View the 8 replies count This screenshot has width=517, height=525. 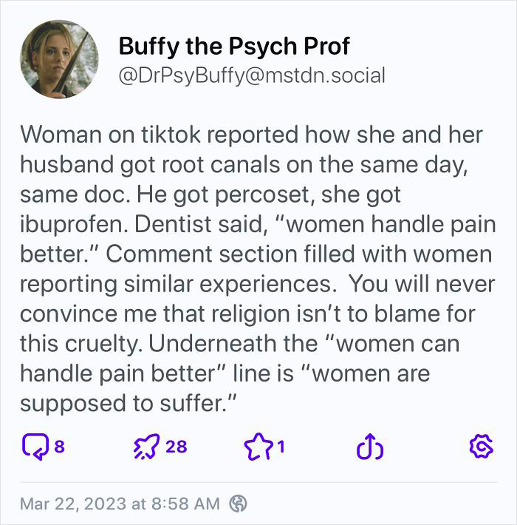point(60,446)
